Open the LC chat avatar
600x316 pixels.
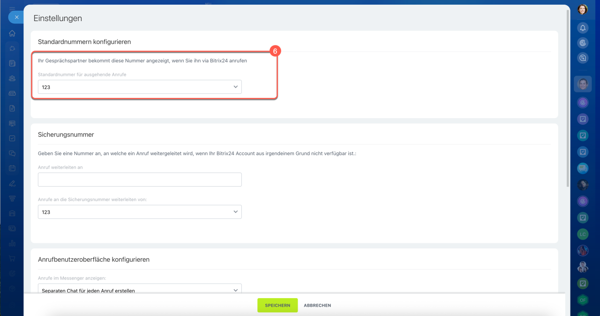(x=583, y=234)
